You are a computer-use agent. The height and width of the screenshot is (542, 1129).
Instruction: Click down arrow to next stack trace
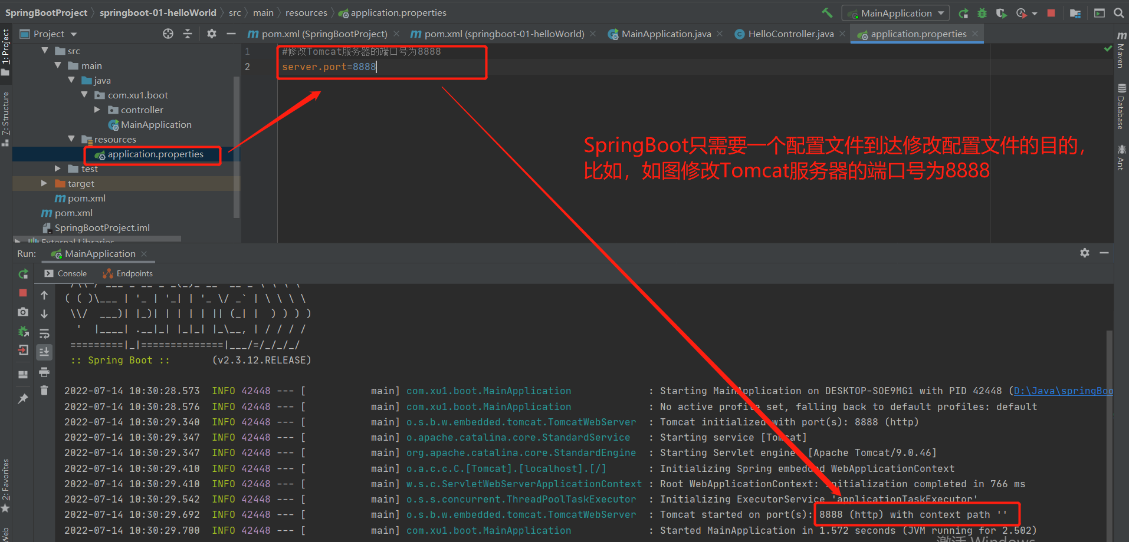(x=44, y=313)
